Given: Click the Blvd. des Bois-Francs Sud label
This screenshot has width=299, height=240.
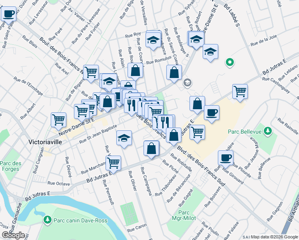Looking at the screenshot, I should [201, 166].
